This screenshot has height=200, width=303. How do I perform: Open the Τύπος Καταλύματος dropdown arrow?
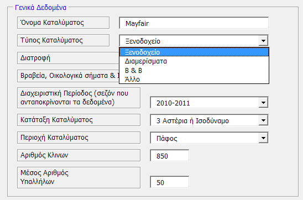click(x=263, y=41)
